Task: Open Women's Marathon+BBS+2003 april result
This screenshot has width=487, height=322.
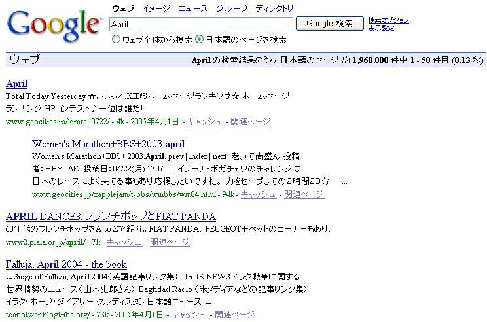Action: (109, 144)
